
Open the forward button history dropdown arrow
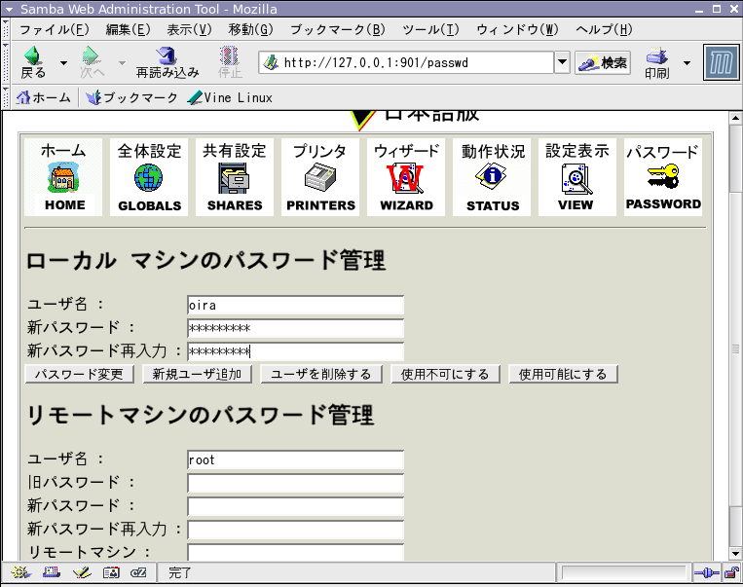122,62
